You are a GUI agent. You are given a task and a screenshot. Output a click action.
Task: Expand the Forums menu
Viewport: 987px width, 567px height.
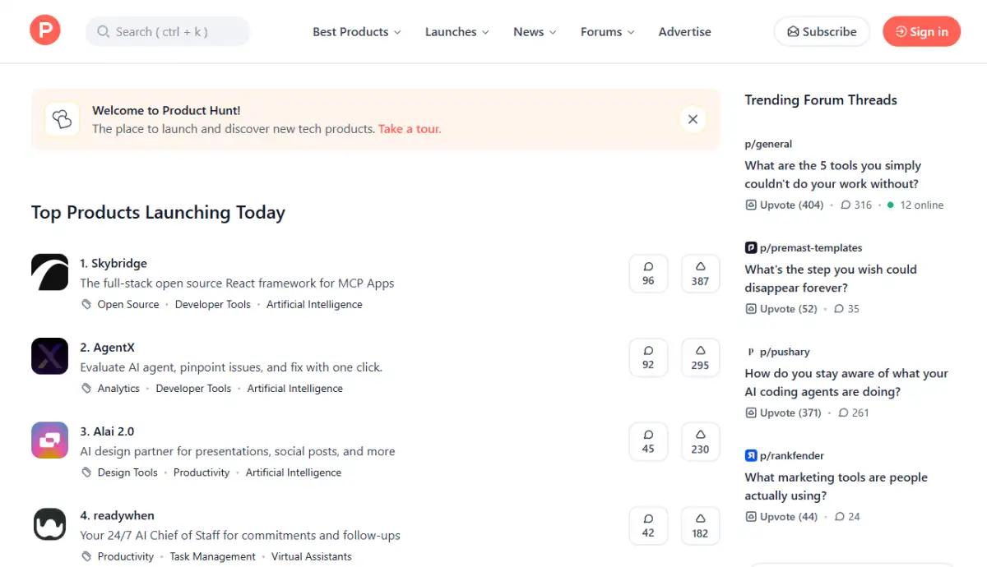pyautogui.click(x=608, y=31)
